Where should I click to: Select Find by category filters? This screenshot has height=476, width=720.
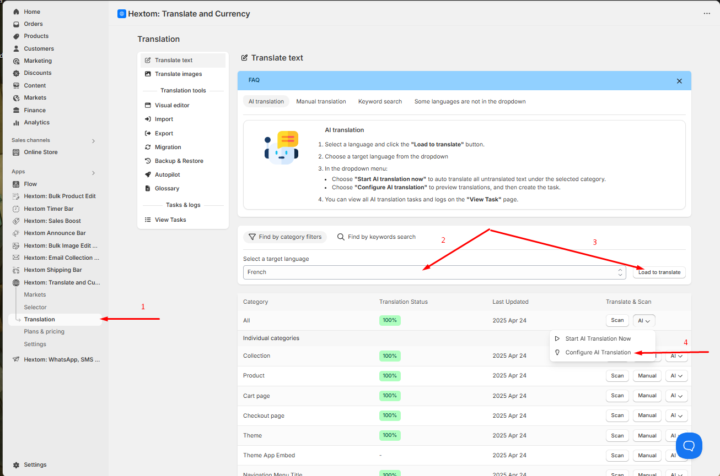[285, 237]
